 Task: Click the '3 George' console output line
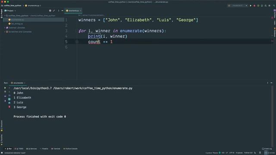(20, 107)
